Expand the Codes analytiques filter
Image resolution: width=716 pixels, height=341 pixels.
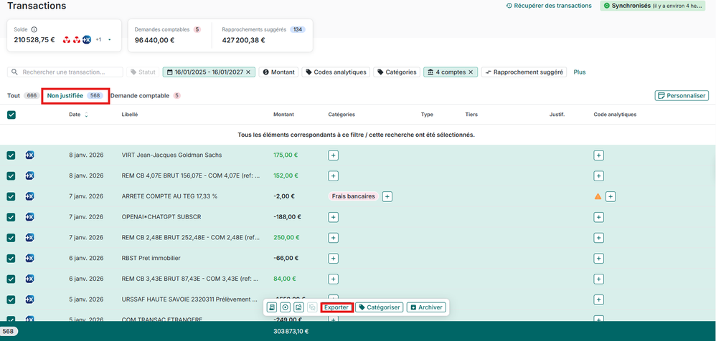tap(336, 72)
